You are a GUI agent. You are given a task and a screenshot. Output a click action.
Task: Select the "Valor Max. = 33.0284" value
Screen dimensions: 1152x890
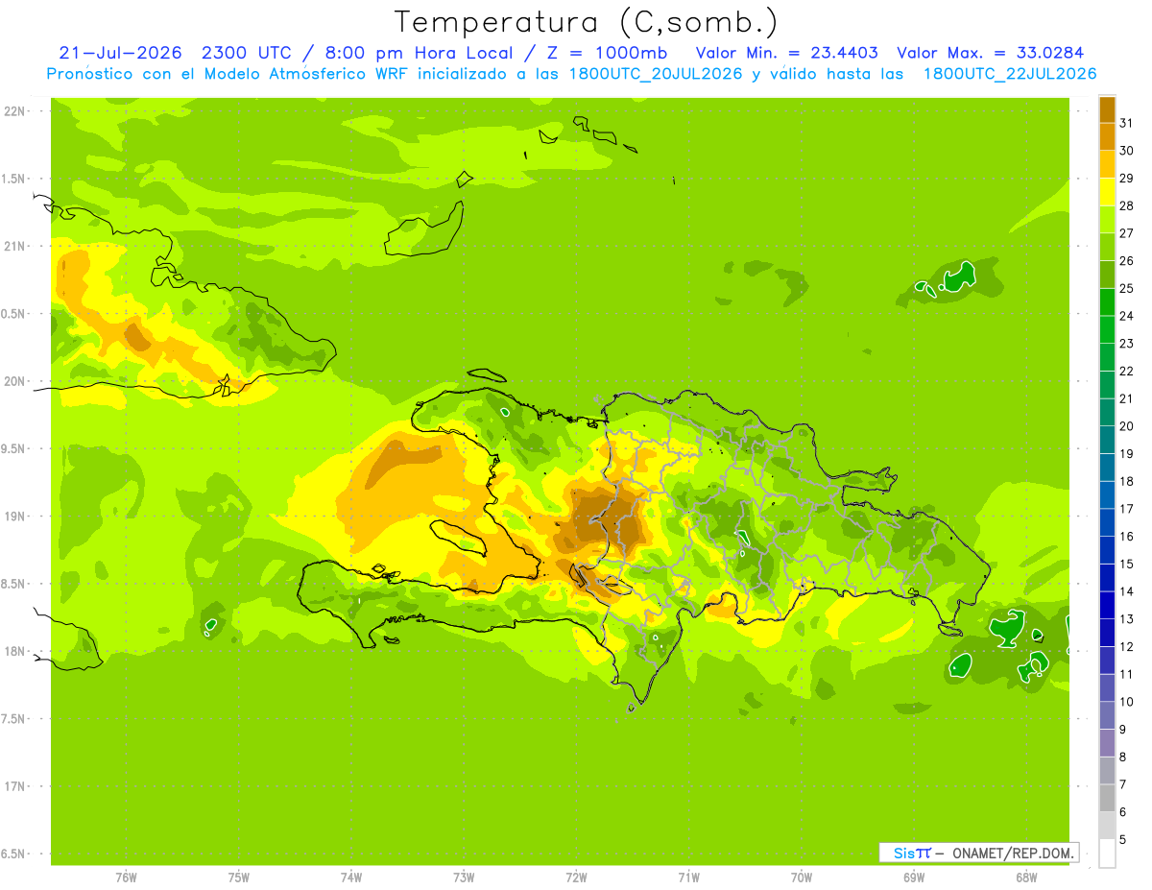tap(990, 52)
